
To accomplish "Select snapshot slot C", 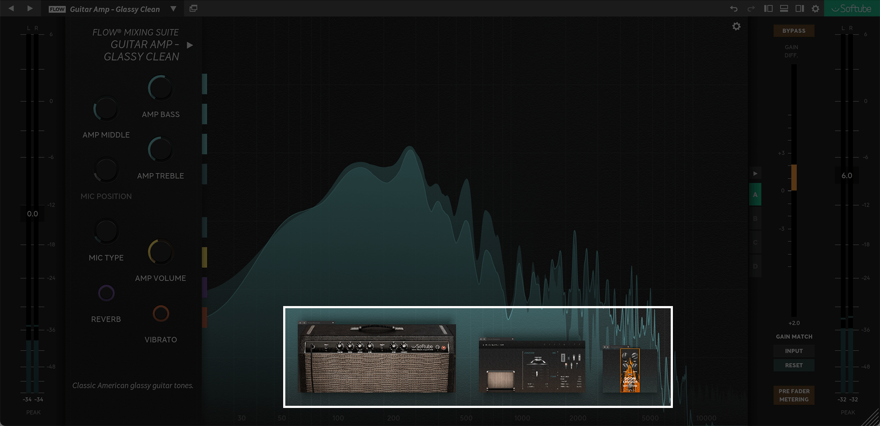I will (x=755, y=242).
